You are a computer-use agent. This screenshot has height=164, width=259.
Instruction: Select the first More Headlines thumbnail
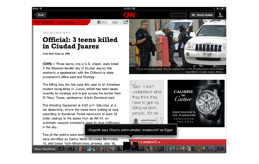coord(61,149)
